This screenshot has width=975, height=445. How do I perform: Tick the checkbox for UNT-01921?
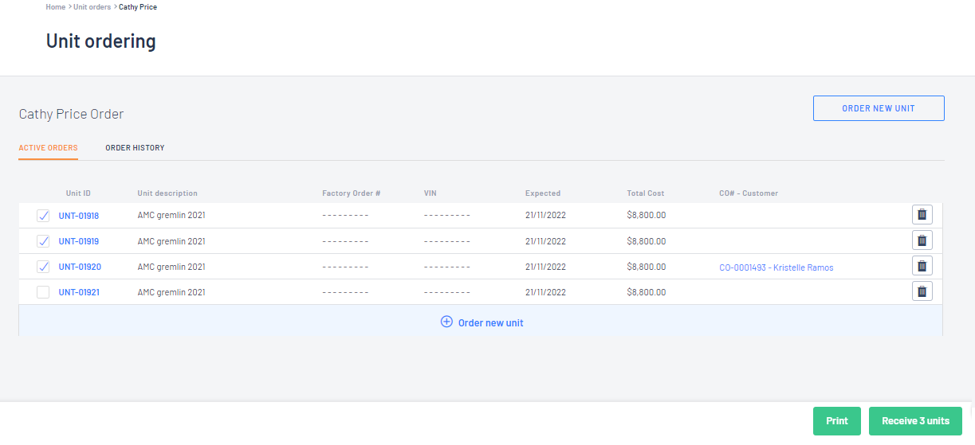[43, 292]
